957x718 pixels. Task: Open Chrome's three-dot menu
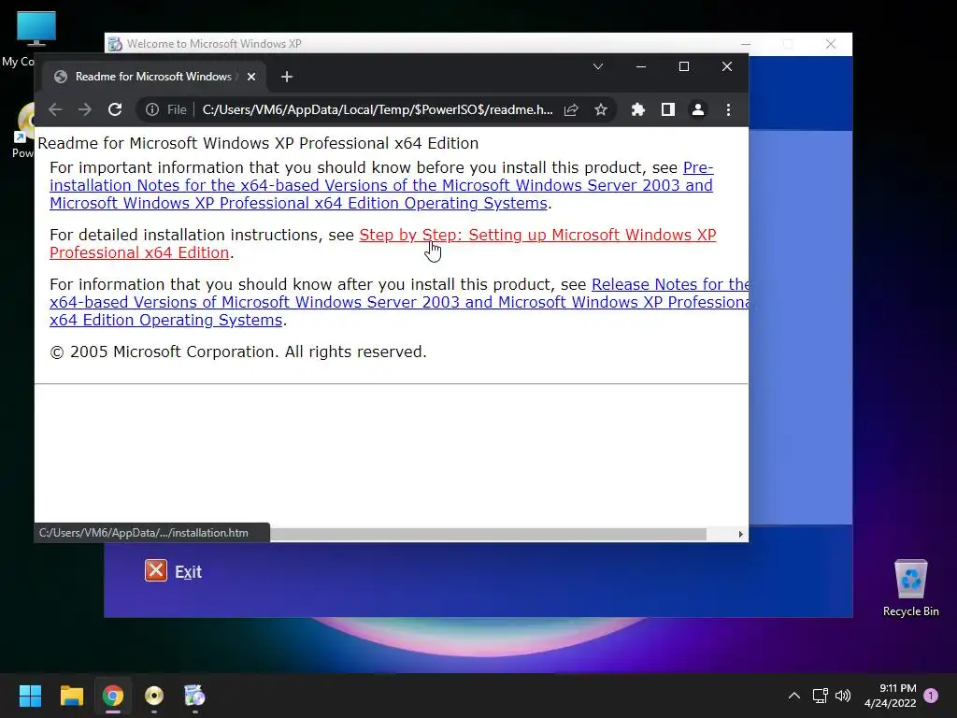pyautogui.click(x=728, y=110)
